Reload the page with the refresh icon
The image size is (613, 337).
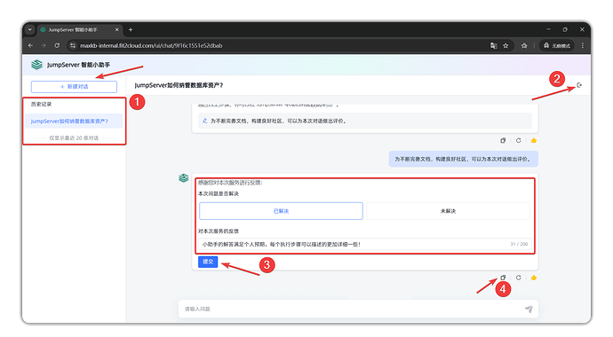click(x=57, y=45)
